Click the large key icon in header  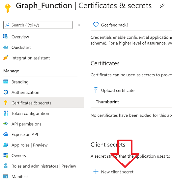8,8
